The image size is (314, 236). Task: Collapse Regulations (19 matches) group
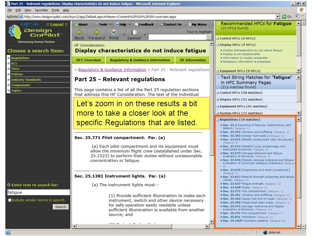[218, 120]
